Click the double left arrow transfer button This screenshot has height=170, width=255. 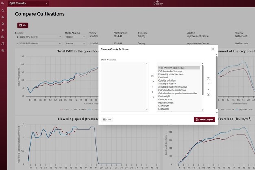(152, 97)
